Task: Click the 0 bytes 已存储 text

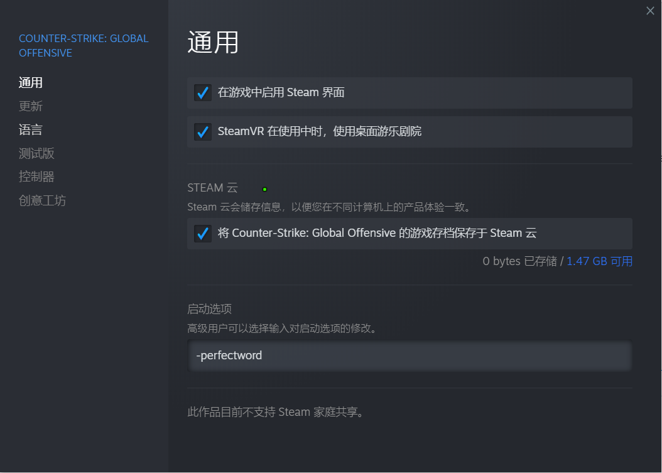Action: pos(519,261)
